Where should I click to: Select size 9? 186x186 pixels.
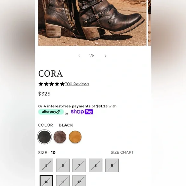112,165
